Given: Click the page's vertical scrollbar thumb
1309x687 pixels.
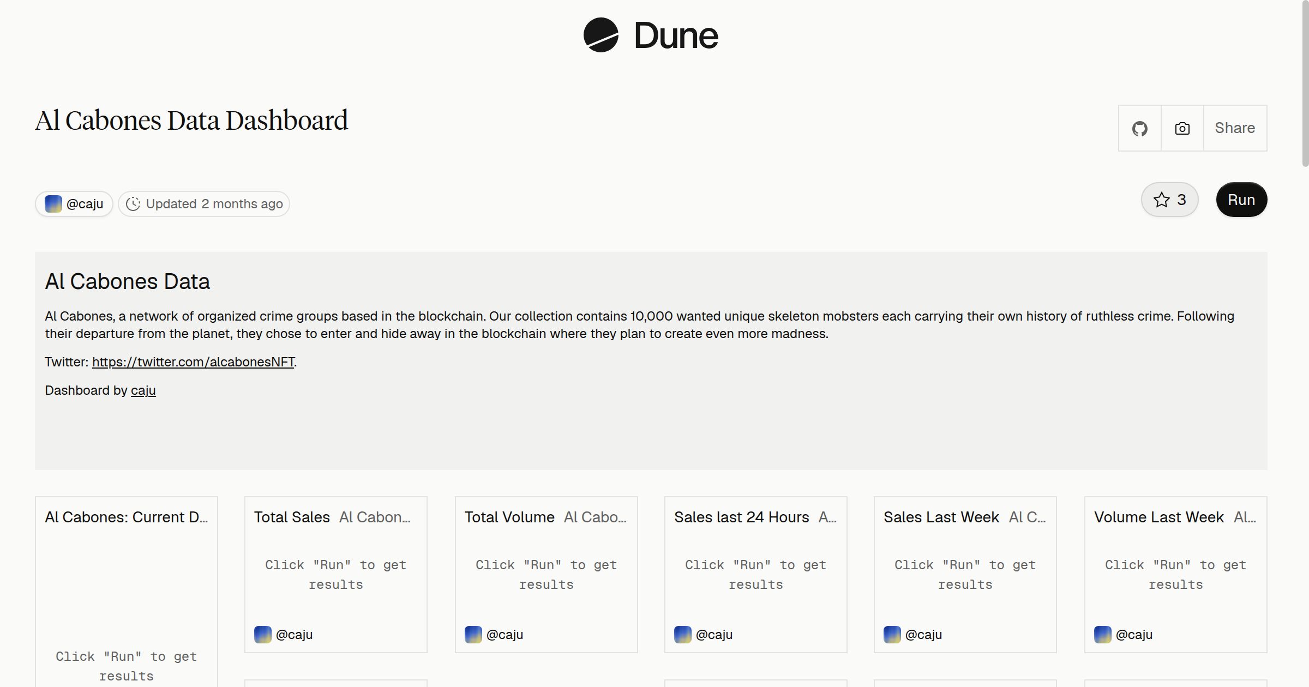Looking at the screenshot, I should pos(1305,85).
